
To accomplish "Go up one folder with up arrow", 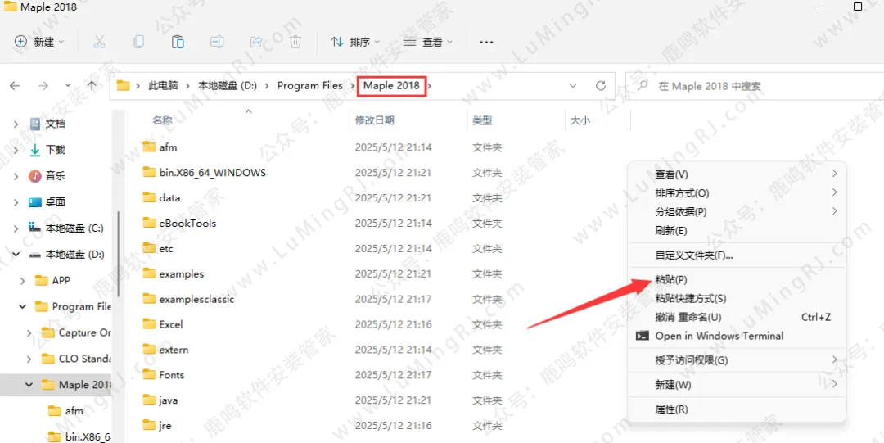I will pos(92,86).
